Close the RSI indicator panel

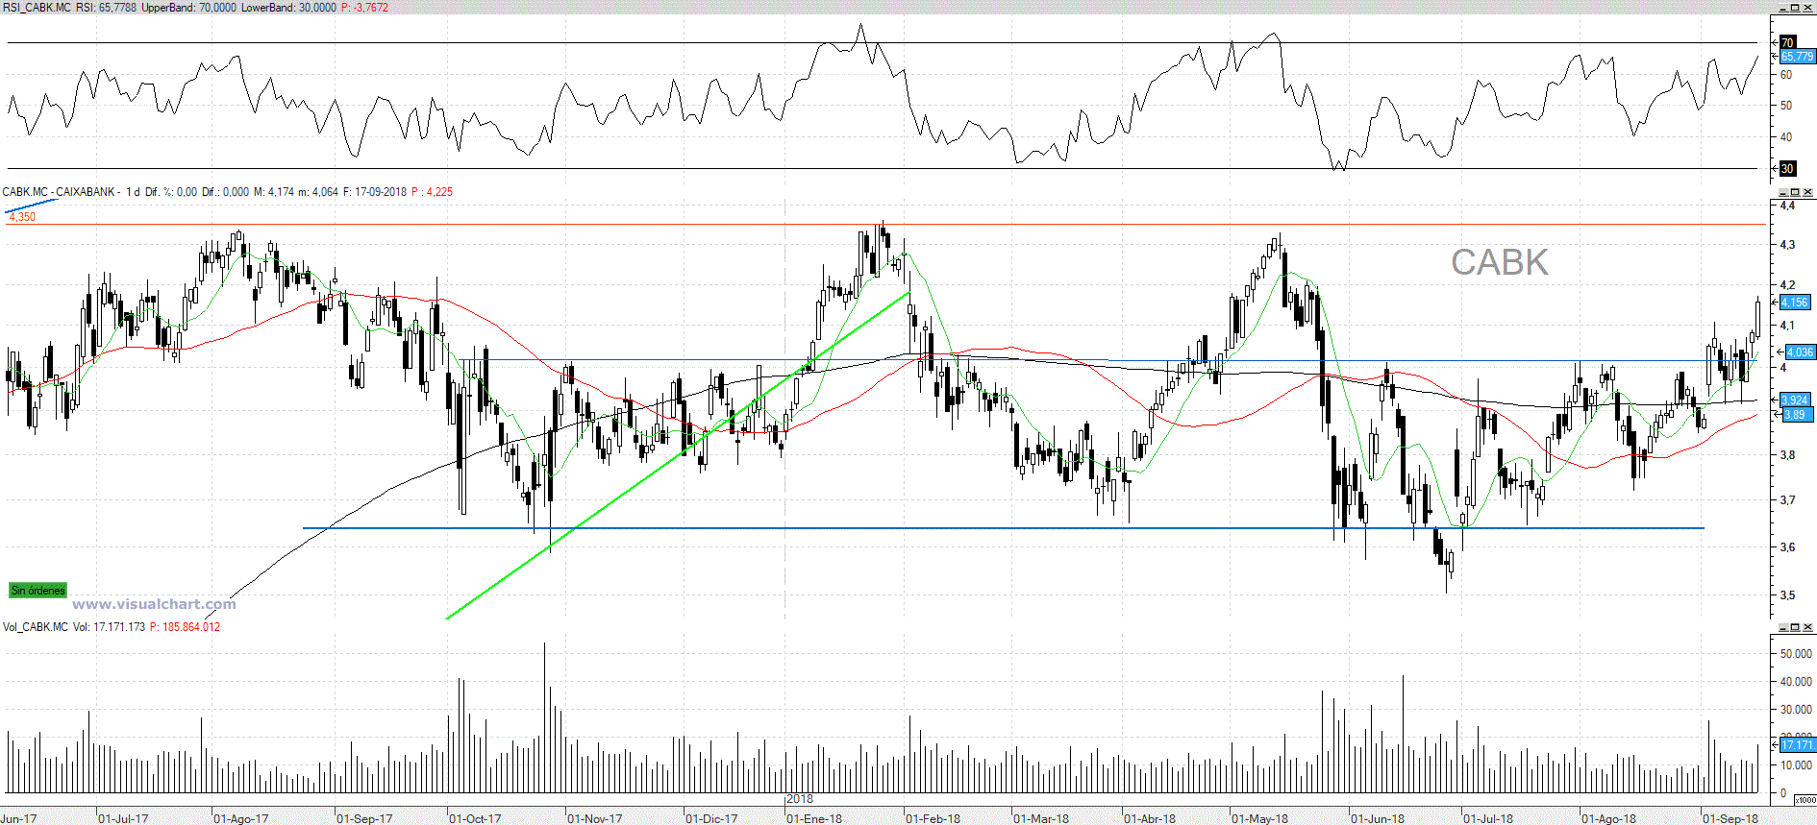click(1807, 8)
